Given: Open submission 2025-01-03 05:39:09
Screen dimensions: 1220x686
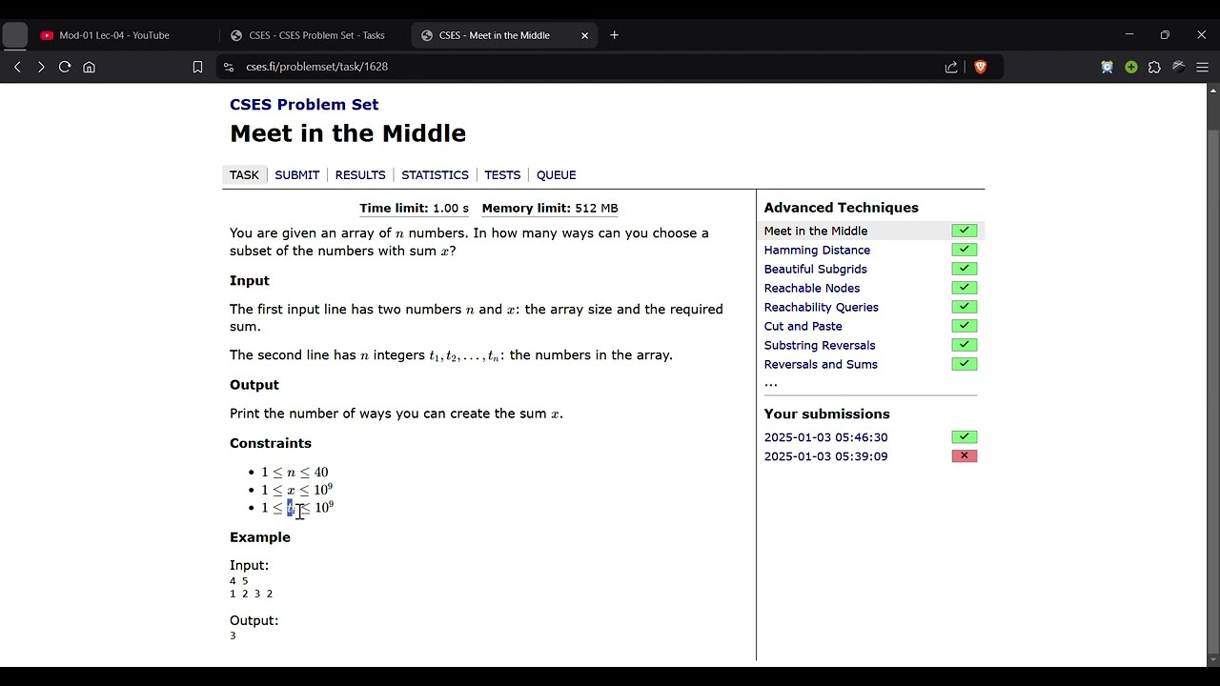Looking at the screenshot, I should click(x=825, y=456).
